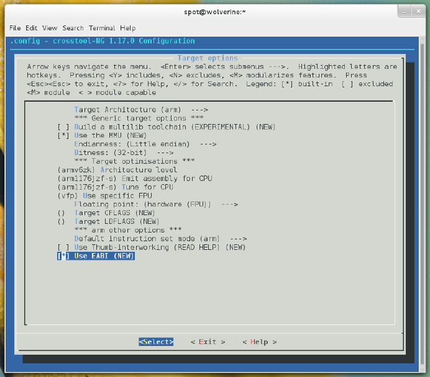Edit Emit assembly for CPU value
Image resolution: width=430 pixels, height=377 pixels.
coord(134,179)
